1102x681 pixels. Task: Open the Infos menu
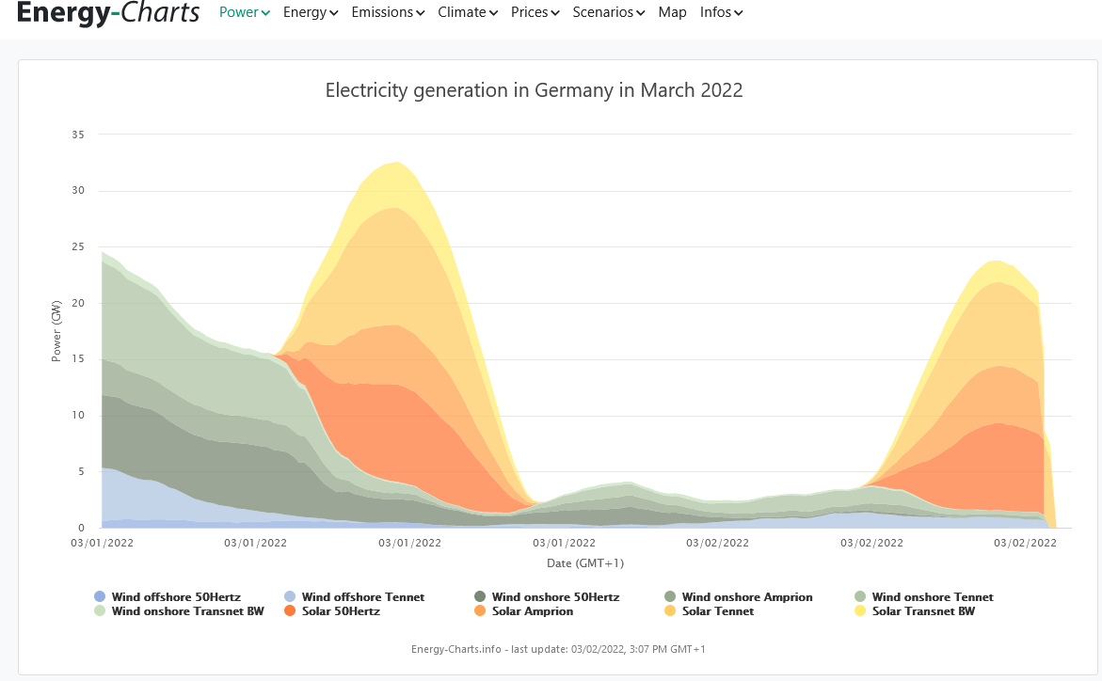point(721,13)
